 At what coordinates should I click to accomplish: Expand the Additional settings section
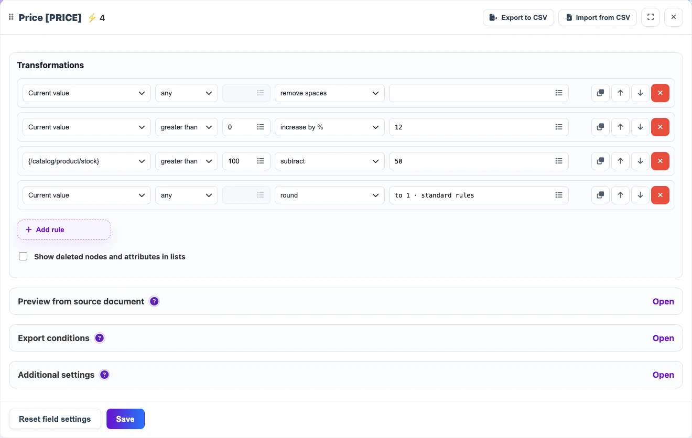pos(663,375)
